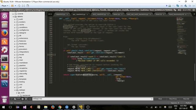Screen dimensions: 196x110
Task: Open the find history dropdown arrow
Action: click(x=152, y=99)
